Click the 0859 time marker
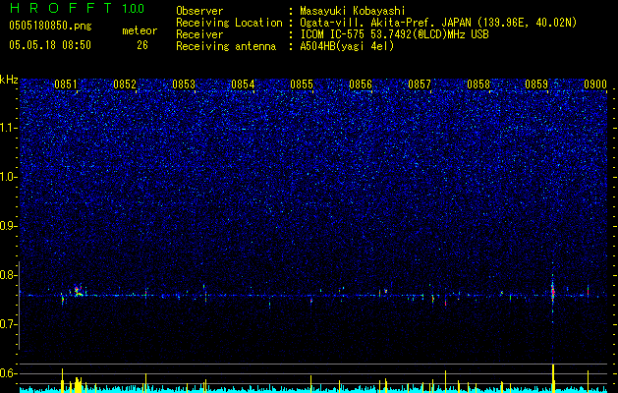Image resolution: width=618 pixels, height=393 pixels. tap(536, 84)
